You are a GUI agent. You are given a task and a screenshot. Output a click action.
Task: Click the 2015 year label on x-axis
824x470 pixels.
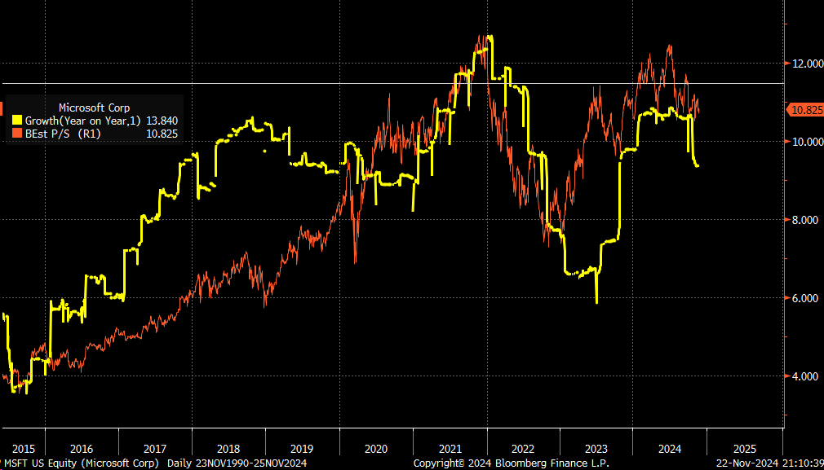(x=23, y=449)
